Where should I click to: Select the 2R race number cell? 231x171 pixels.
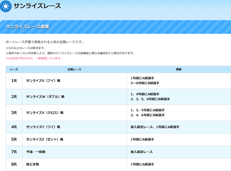coord(14,96)
